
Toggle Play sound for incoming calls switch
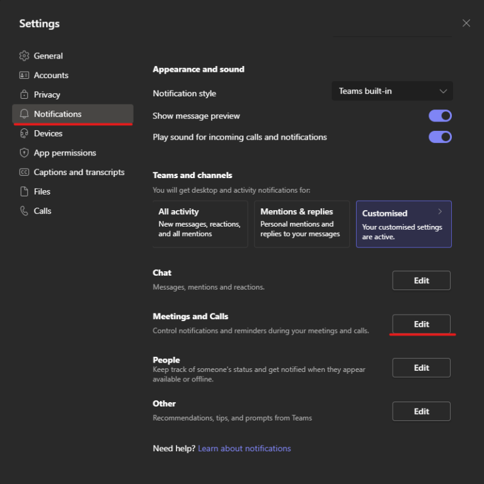(440, 137)
